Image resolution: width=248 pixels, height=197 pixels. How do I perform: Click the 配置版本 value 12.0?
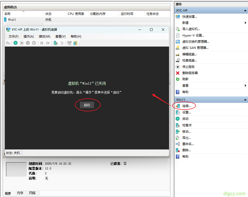48,168
